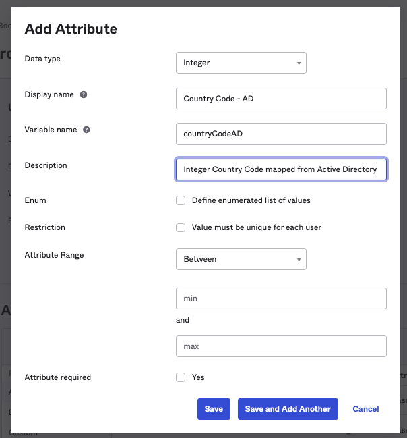Click the 'Define enumerated list of values' label

coord(251,200)
